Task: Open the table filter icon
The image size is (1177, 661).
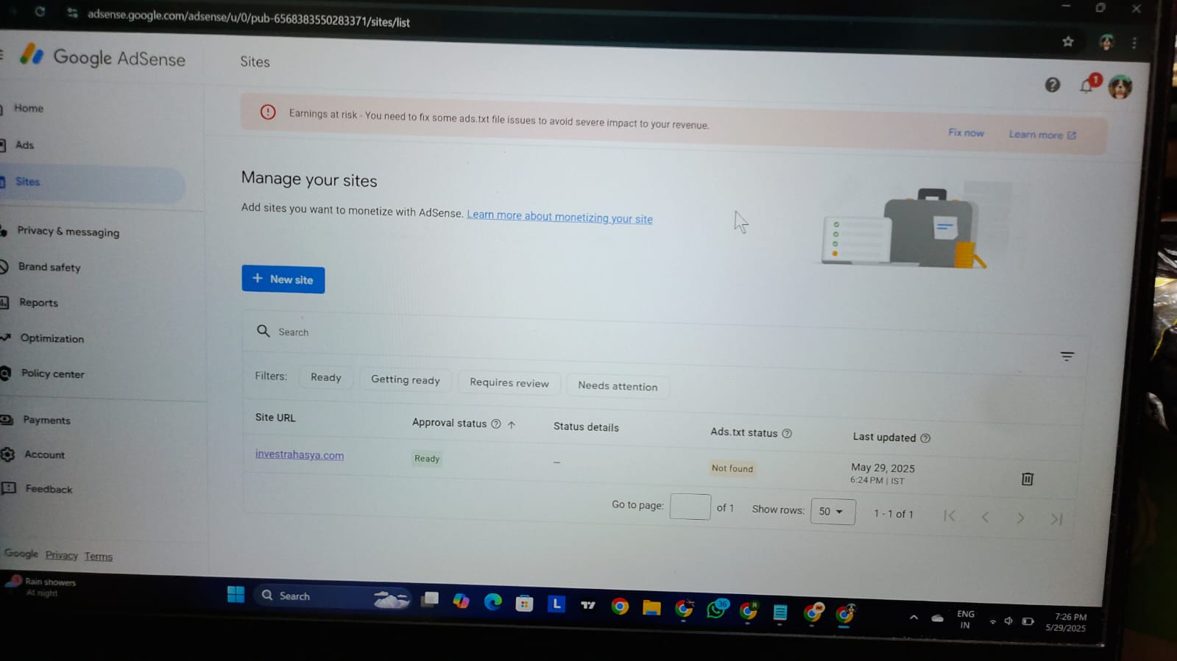Action: 1067,357
